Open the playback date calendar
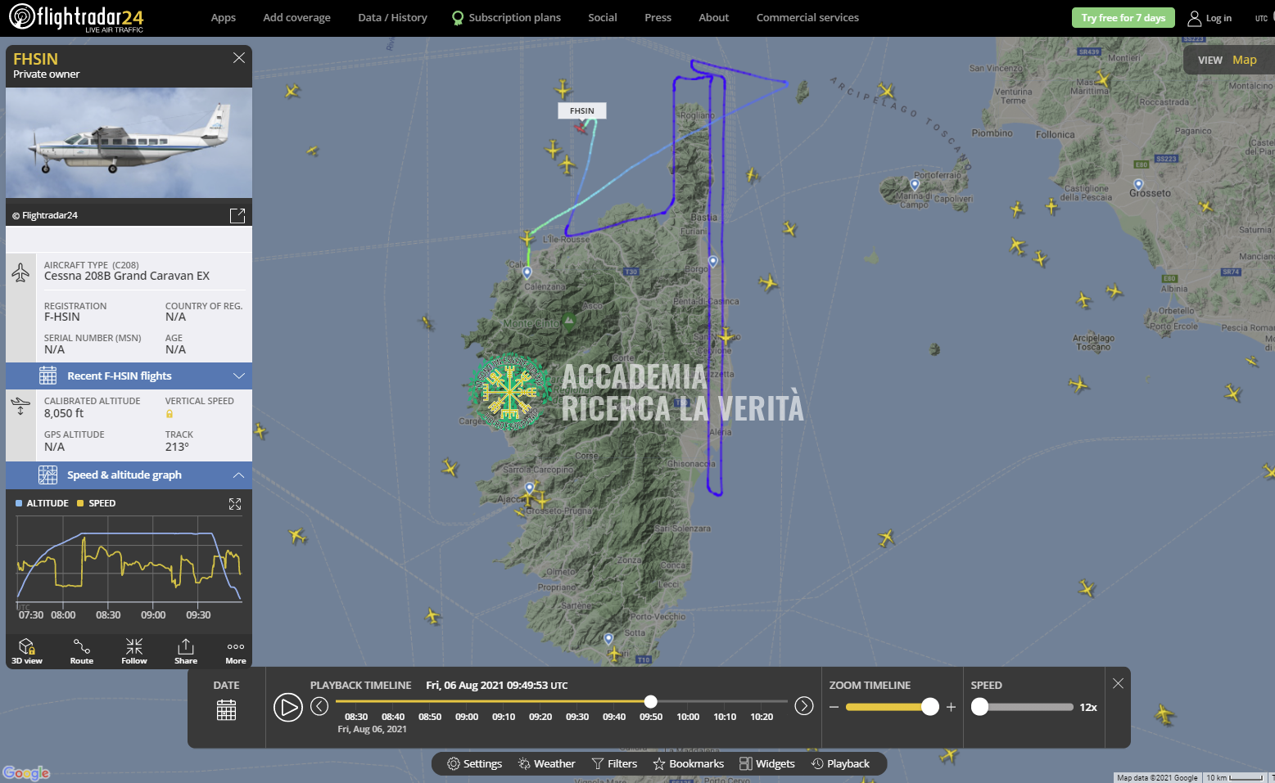Viewport: 1275px width, 783px height. coord(226,709)
